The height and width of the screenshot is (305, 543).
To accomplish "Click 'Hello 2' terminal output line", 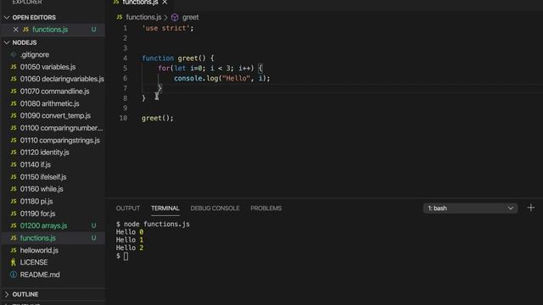I will [x=130, y=248].
